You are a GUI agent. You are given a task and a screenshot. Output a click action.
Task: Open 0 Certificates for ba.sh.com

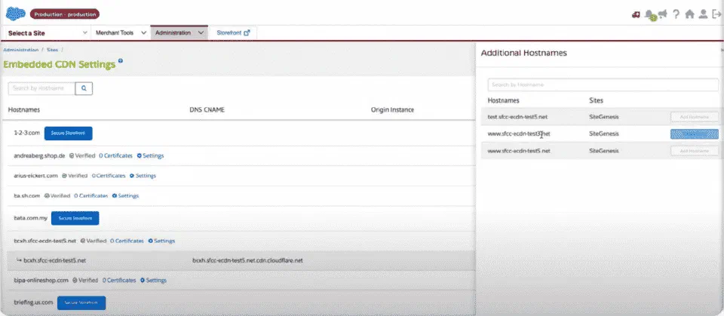click(91, 196)
